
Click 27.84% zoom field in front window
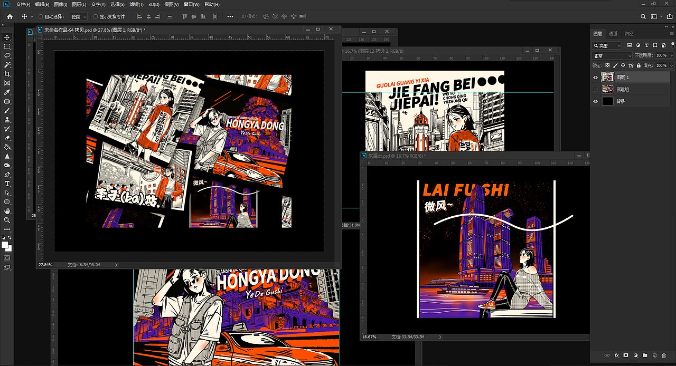click(46, 265)
